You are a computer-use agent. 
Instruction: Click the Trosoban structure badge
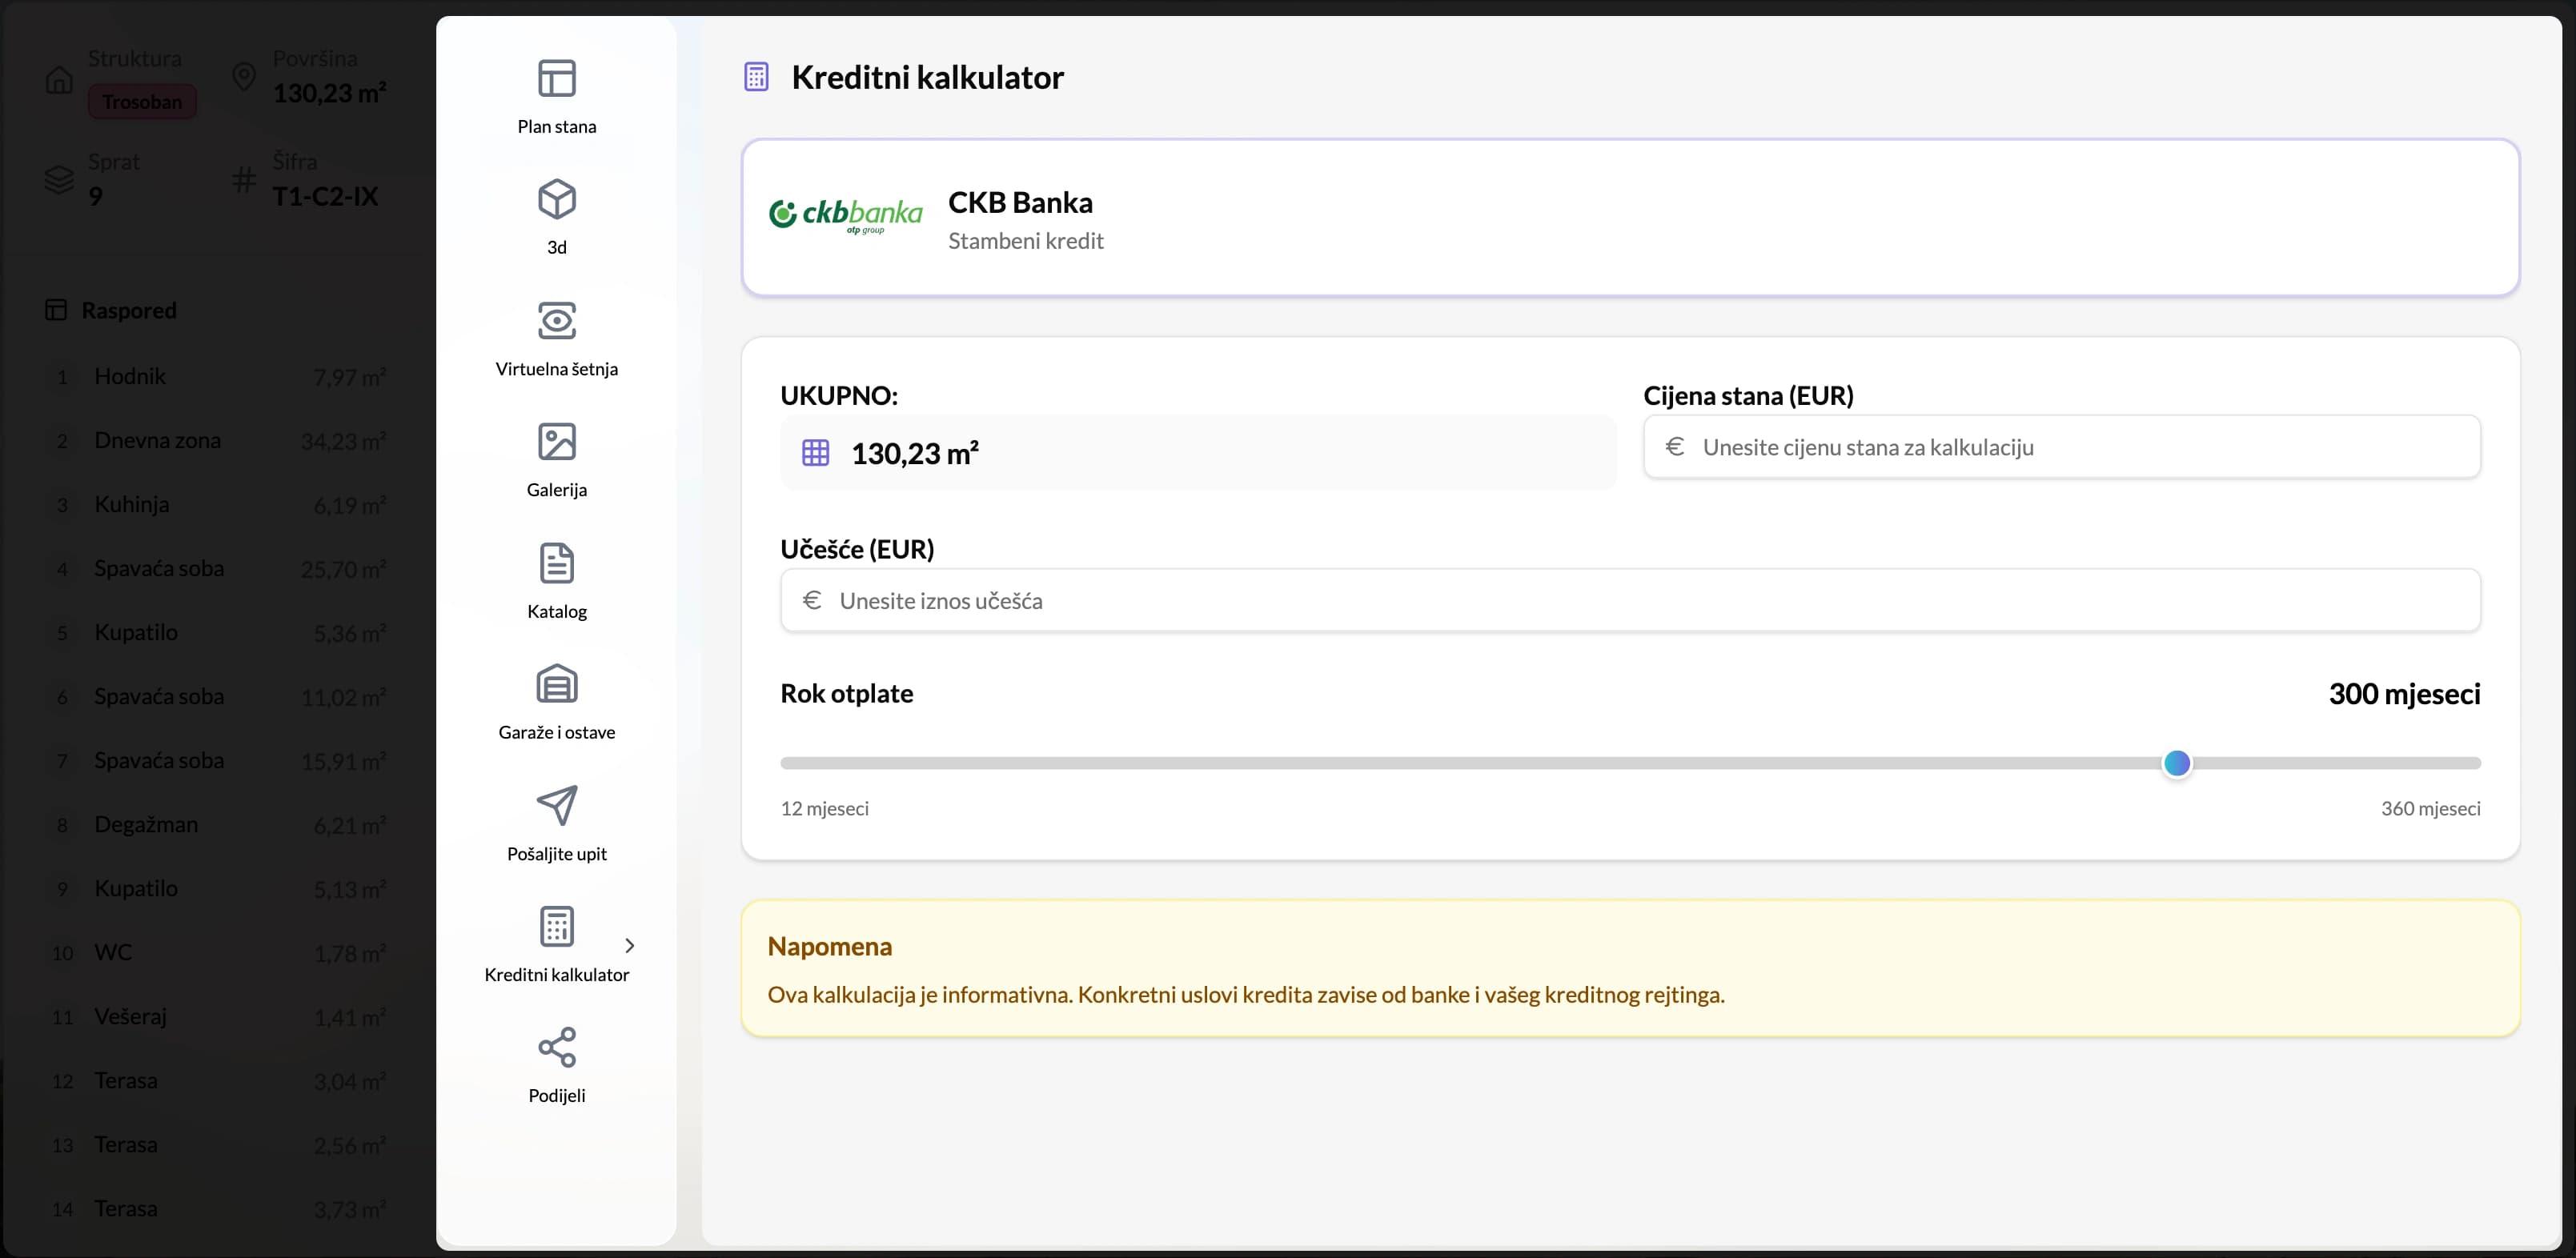pyautogui.click(x=142, y=102)
